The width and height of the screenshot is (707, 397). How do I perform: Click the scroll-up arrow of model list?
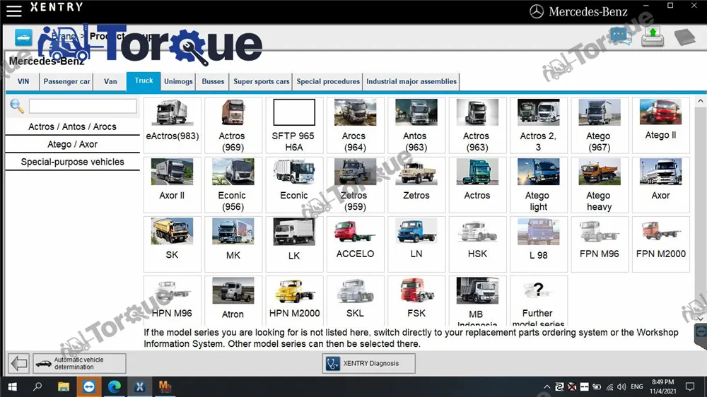click(x=700, y=102)
